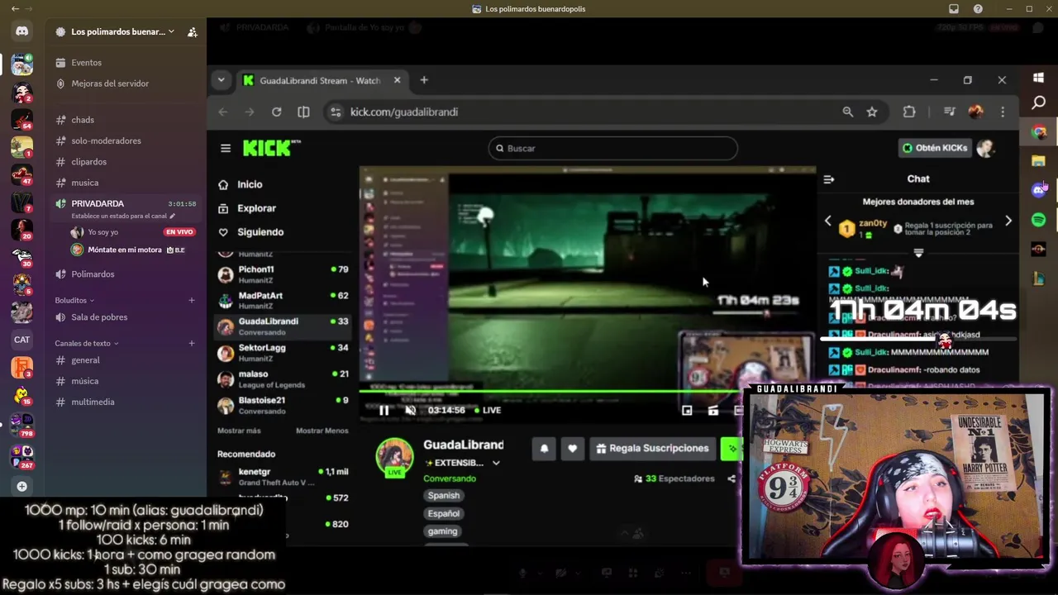Collapse Canales de texto category
Screen dimensions: 1058x595
point(87,343)
